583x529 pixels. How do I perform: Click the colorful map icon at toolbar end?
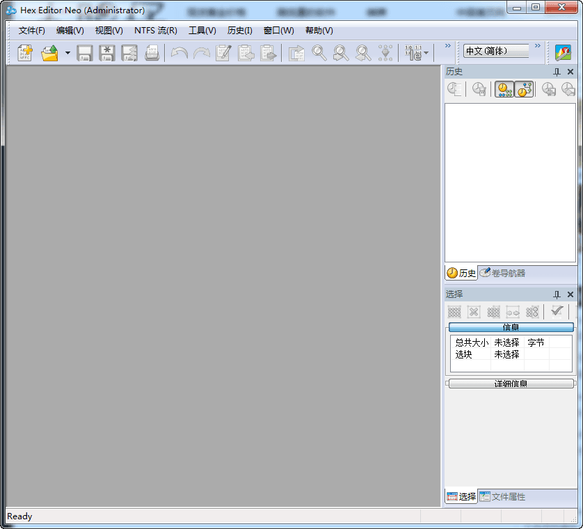pos(563,53)
